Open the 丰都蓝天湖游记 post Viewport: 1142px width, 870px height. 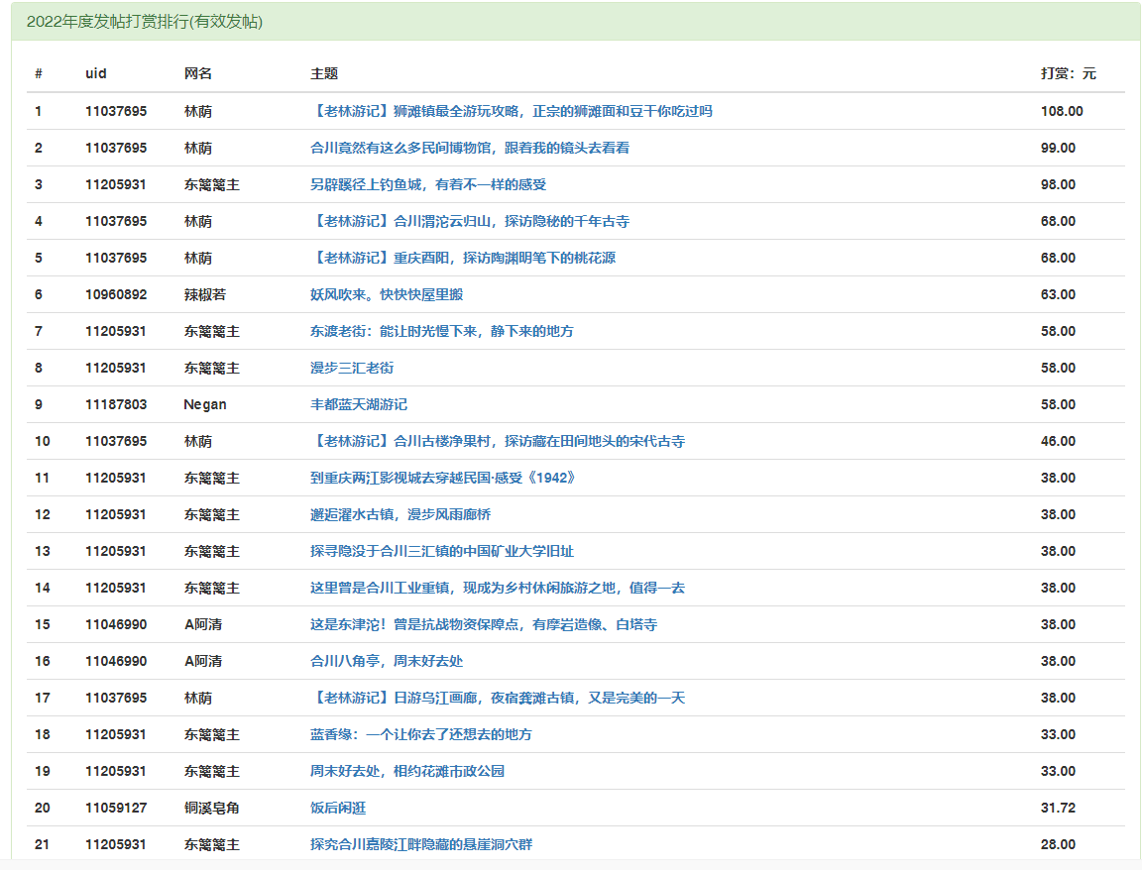pyautogui.click(x=359, y=404)
